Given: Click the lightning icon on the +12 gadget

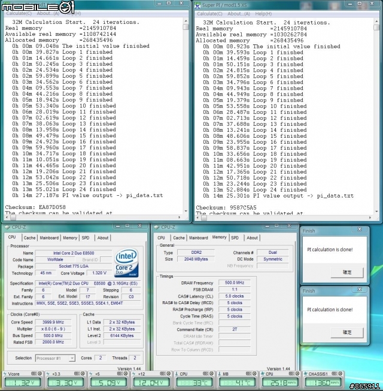Looking at the screenshot, I should click(x=134, y=374).
